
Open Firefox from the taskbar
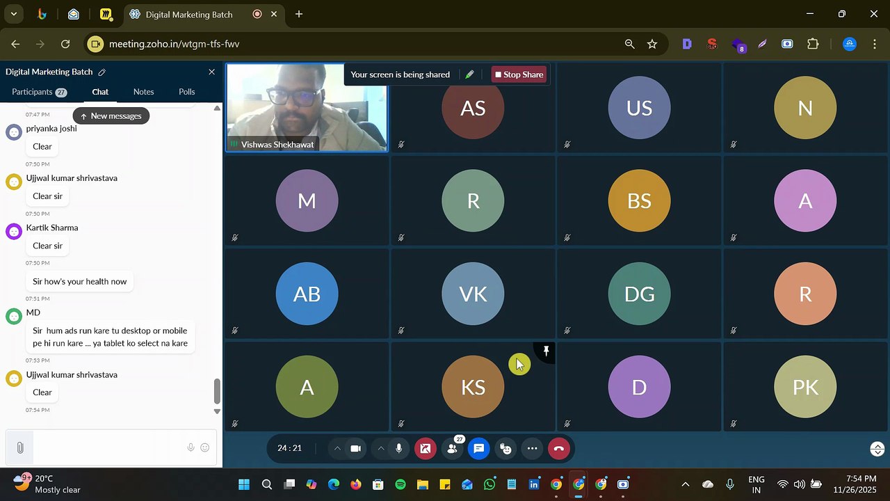pyautogui.click(x=356, y=484)
